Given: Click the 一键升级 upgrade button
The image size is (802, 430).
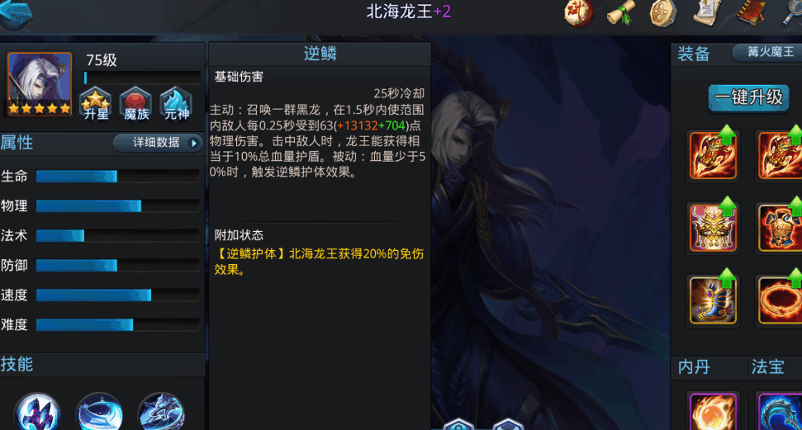Looking at the screenshot, I should tap(749, 97).
